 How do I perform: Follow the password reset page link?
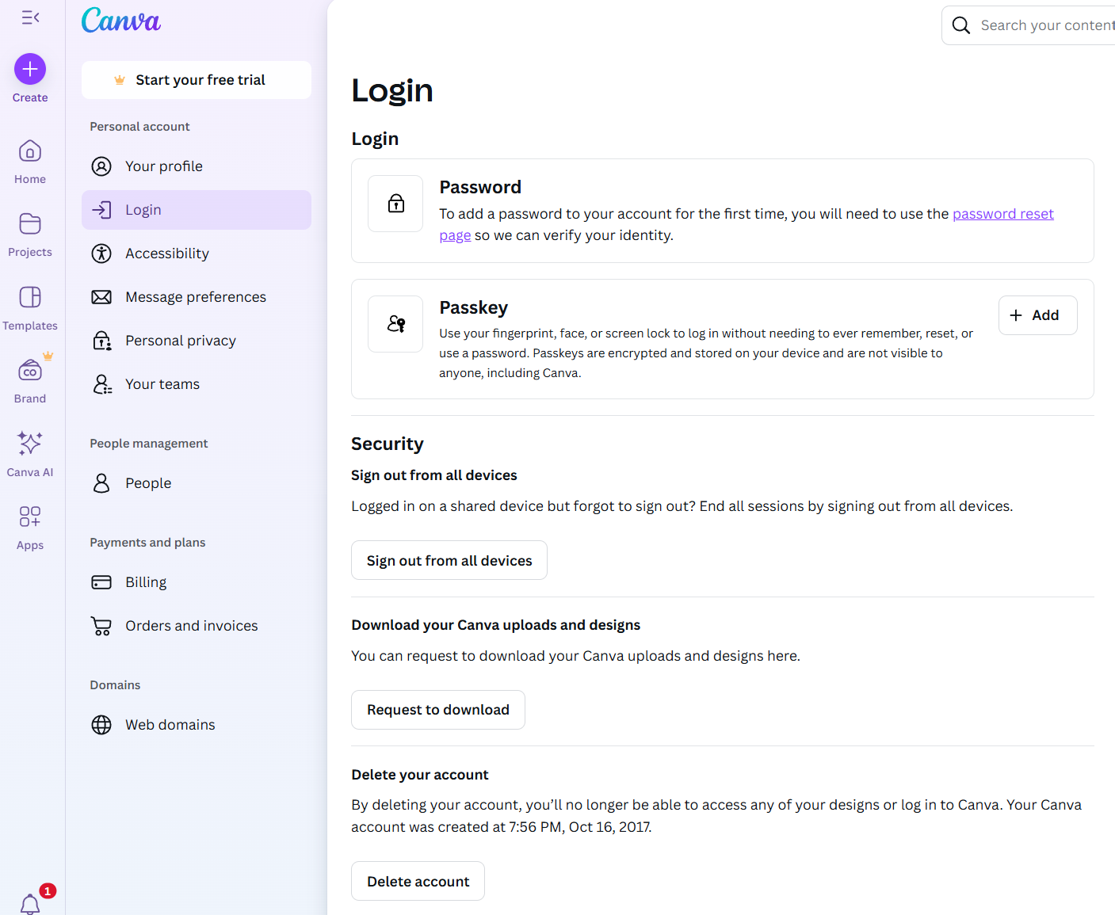click(1002, 214)
